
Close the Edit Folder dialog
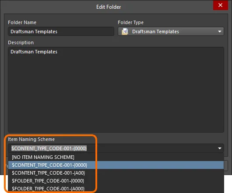pyautogui.click(x=220, y=5)
